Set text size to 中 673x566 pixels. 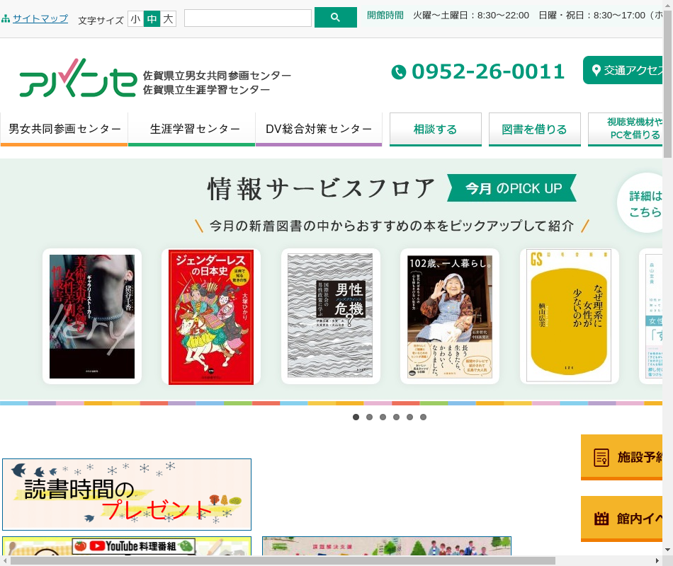coord(152,19)
